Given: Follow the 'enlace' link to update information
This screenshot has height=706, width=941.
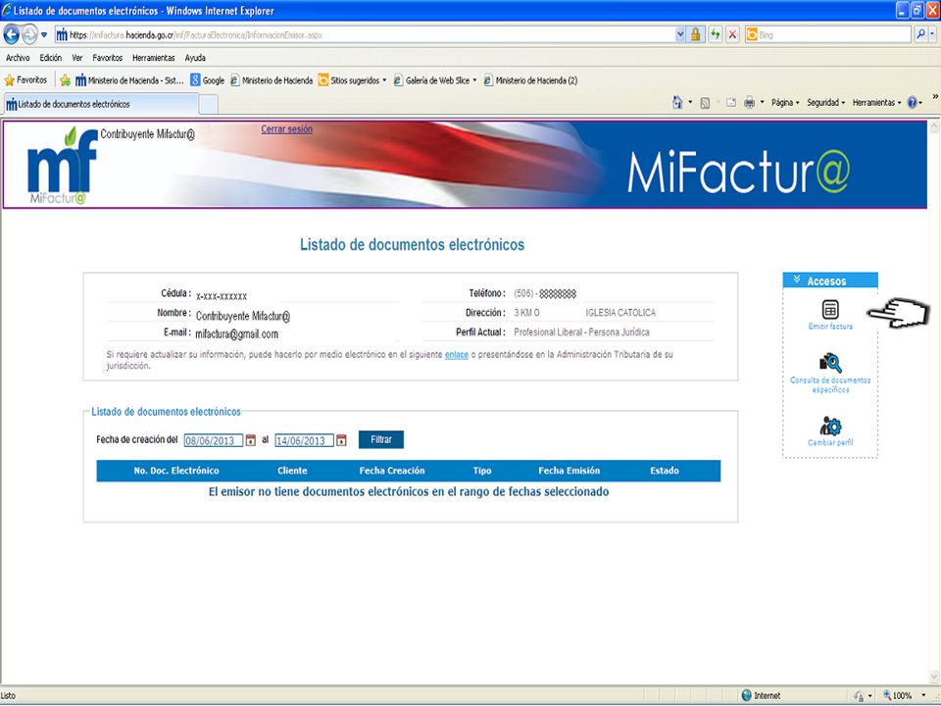Looking at the screenshot, I should pos(456,355).
